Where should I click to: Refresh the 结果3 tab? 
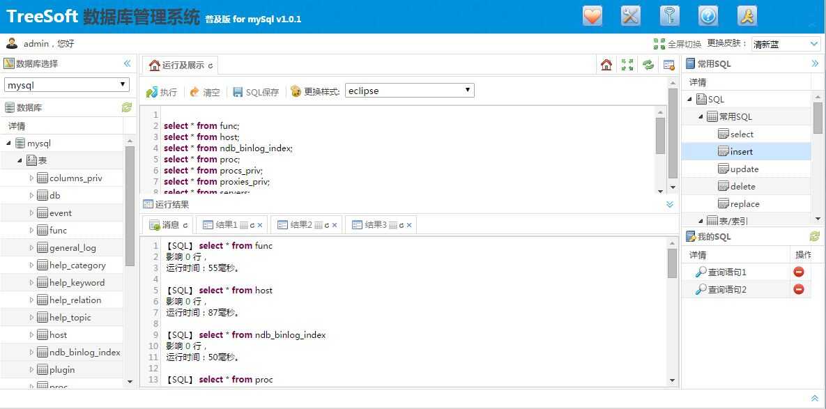point(401,225)
